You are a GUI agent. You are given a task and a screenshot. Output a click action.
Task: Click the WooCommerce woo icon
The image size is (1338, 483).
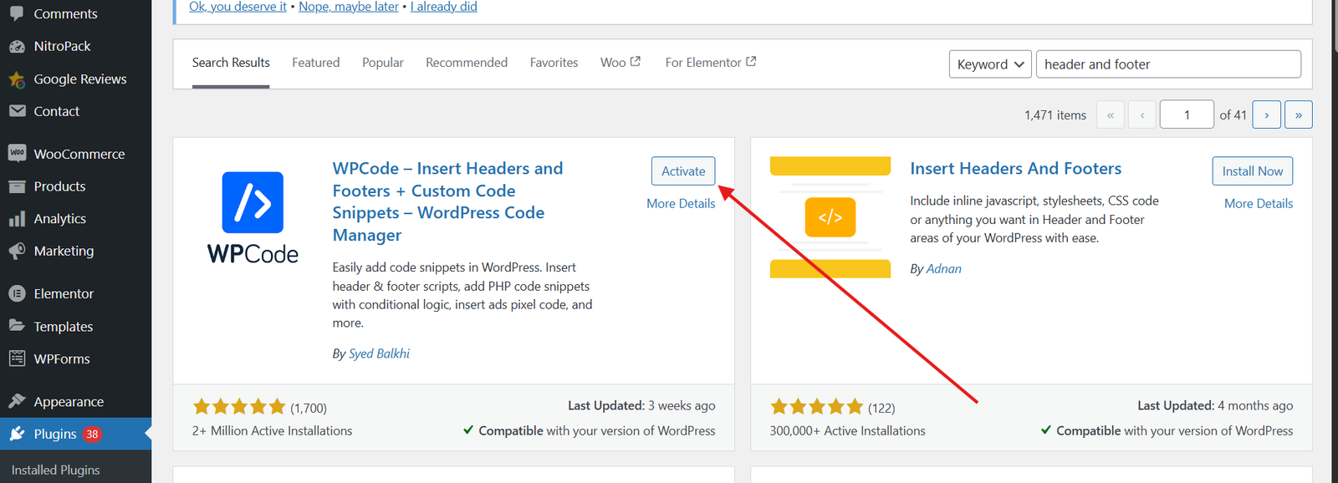tap(17, 153)
